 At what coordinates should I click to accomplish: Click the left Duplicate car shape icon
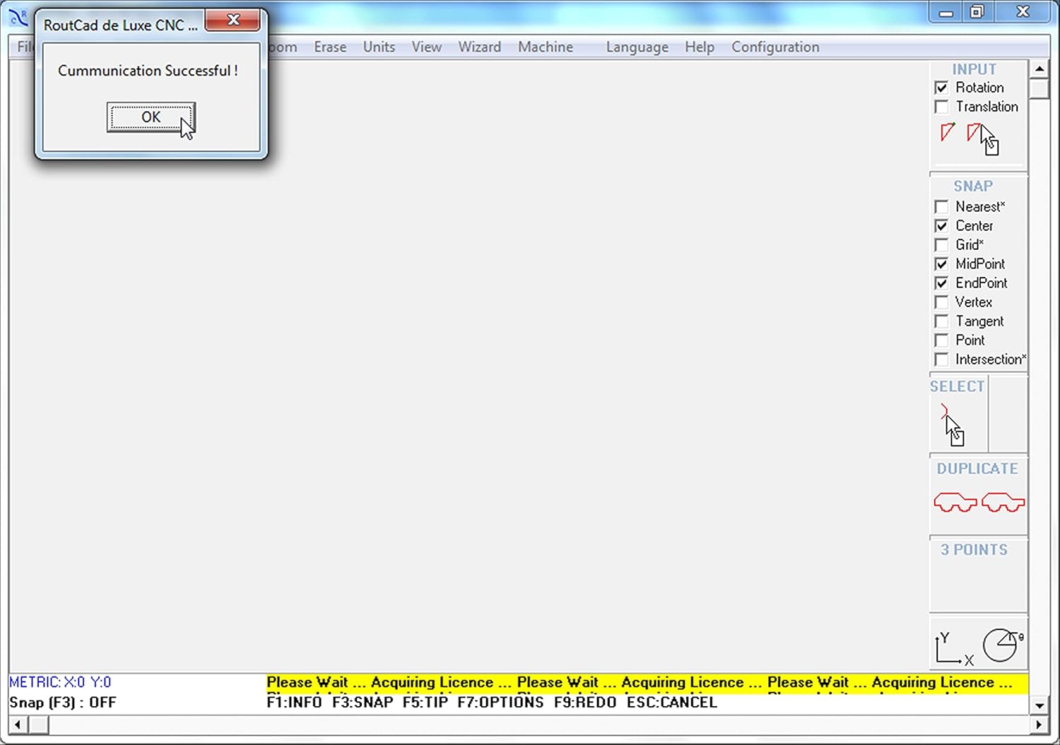955,502
